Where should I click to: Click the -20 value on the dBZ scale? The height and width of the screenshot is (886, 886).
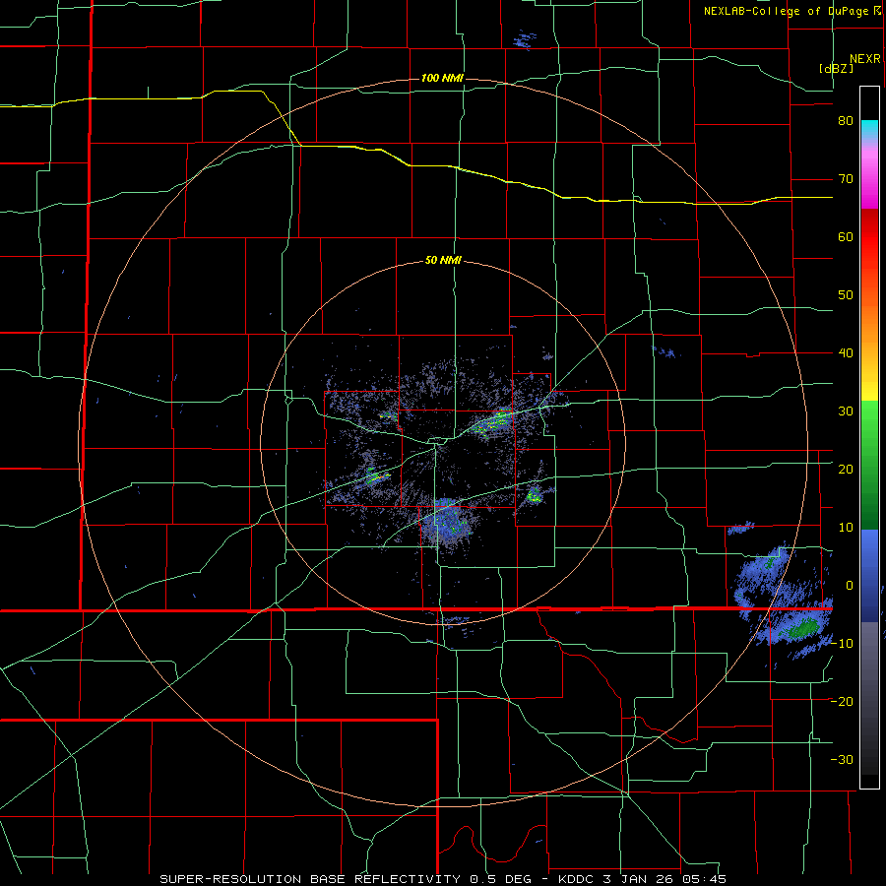842,702
